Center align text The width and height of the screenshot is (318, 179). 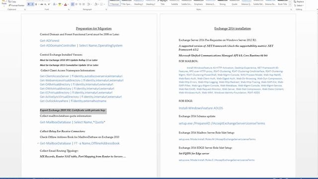point(76,4)
